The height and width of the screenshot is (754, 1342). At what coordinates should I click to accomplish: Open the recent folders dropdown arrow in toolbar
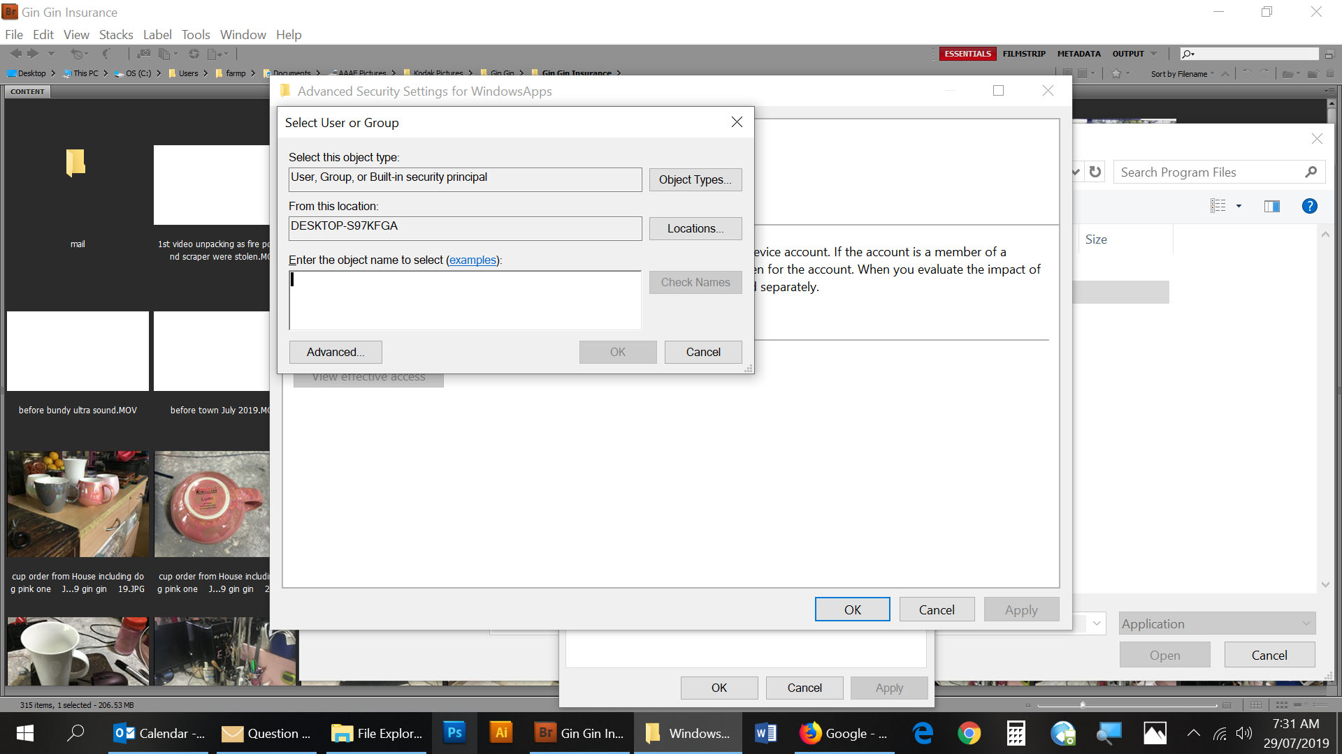51,54
